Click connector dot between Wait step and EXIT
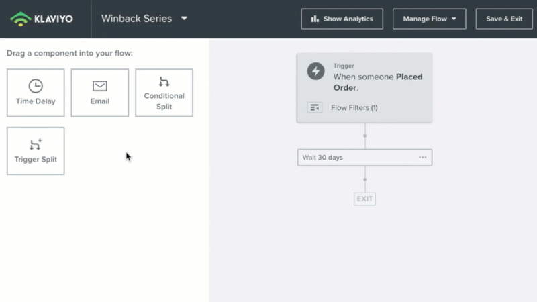 click(x=365, y=179)
